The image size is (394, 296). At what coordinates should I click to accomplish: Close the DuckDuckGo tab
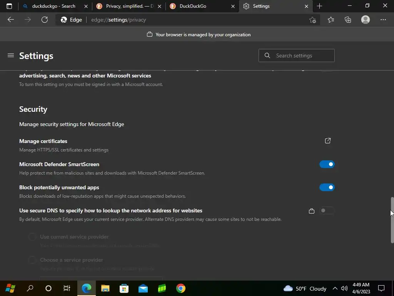pyautogui.click(x=233, y=6)
